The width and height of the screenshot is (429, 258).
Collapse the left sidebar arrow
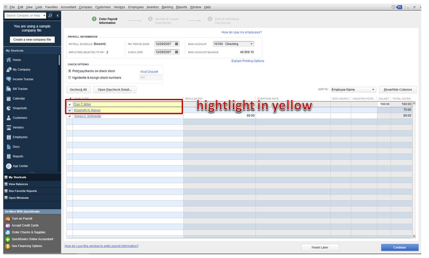pyautogui.click(x=58, y=15)
